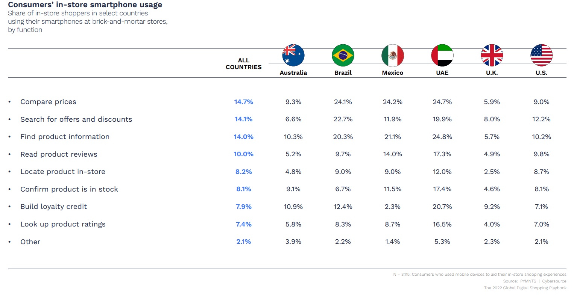
Task: Click the ALL COUNTRIES column header
Action: [244, 64]
